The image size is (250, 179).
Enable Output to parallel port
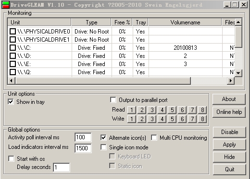[x=113, y=100]
